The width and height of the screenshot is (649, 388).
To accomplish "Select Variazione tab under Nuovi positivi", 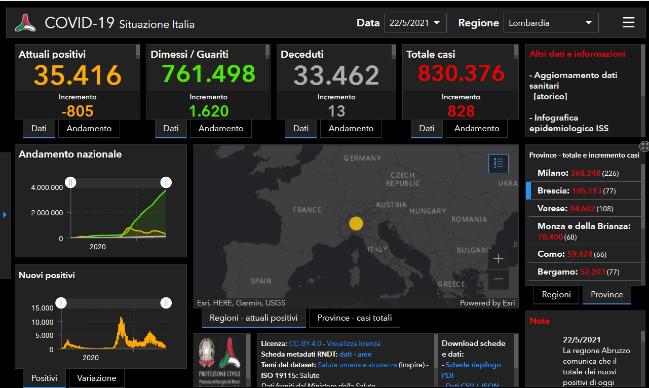I will click(x=96, y=378).
